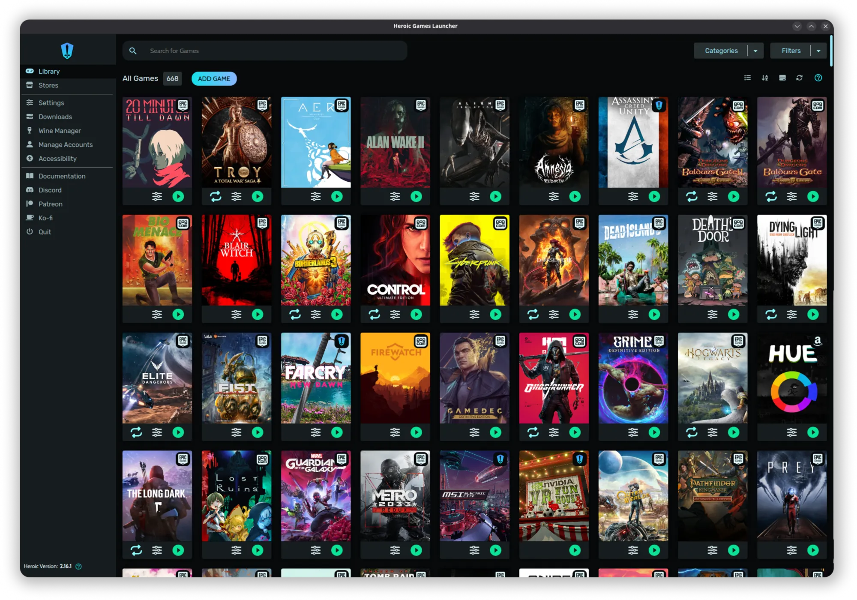This screenshot has height=600, width=857.
Task: Open the Ko-fi link
Action: pos(68,218)
